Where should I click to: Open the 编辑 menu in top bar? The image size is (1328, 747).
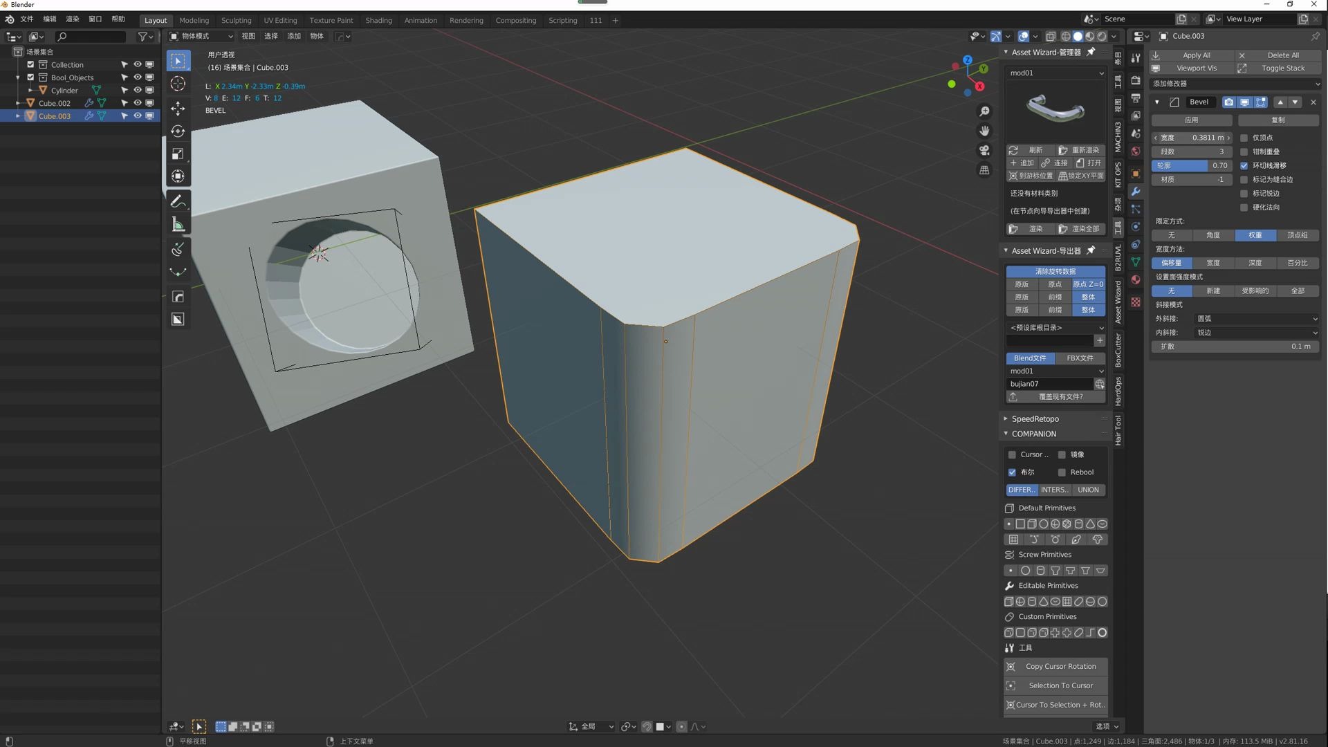pos(50,19)
